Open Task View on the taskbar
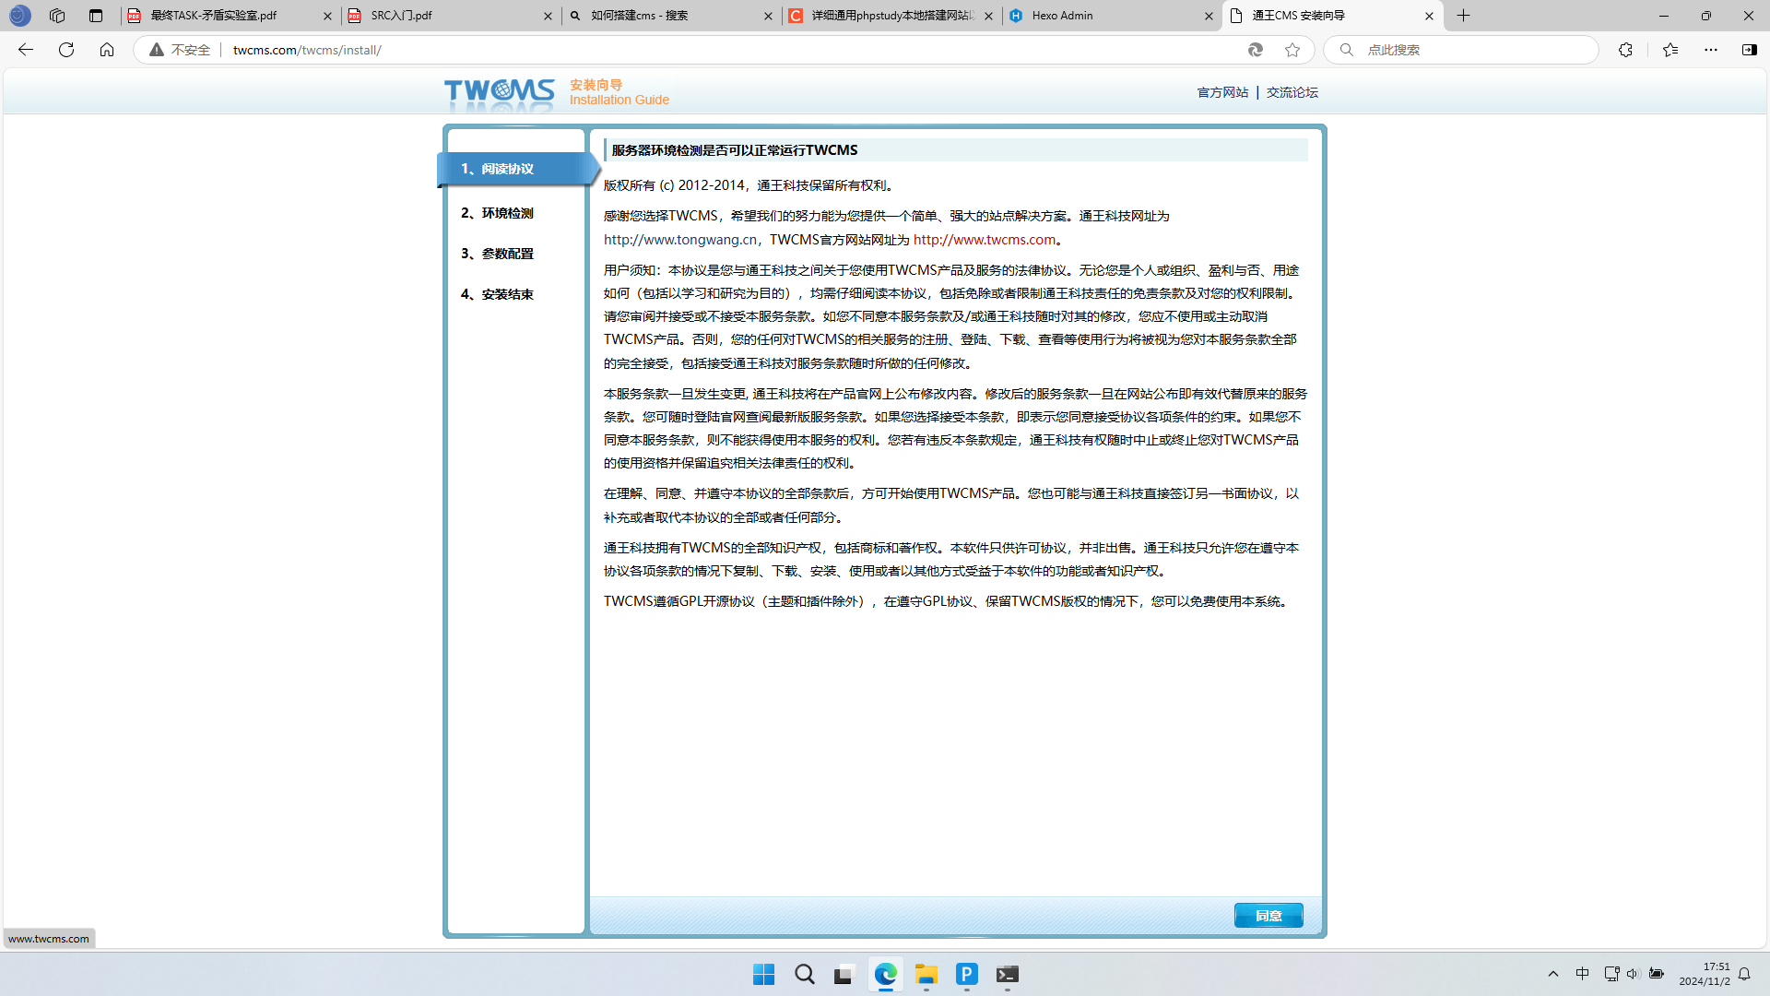Image resolution: width=1770 pixels, height=996 pixels. click(844, 975)
